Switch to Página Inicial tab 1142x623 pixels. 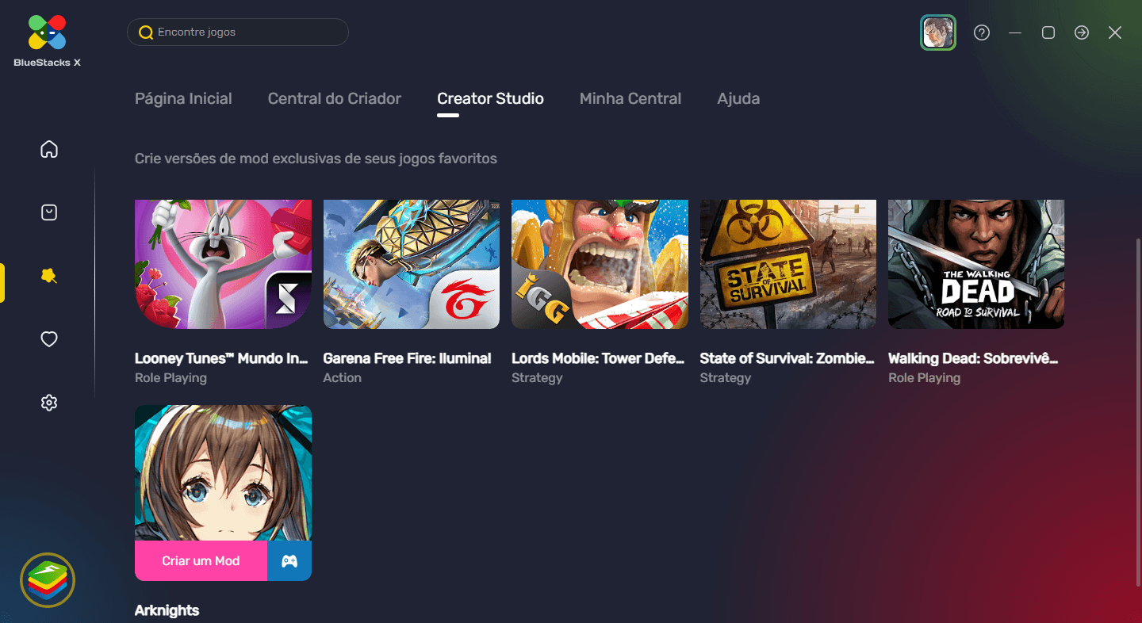click(x=183, y=99)
